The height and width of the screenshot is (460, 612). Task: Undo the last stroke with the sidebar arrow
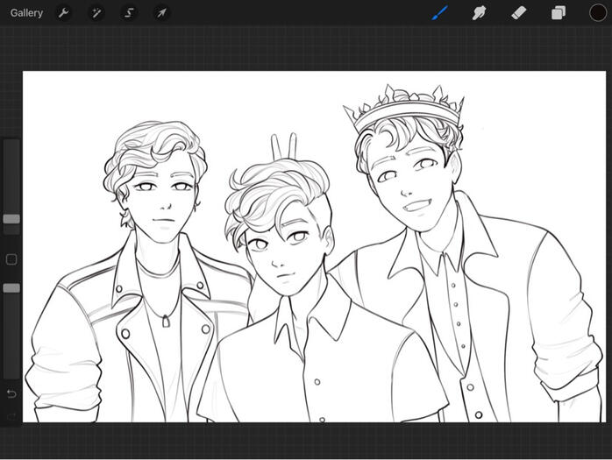(x=11, y=393)
